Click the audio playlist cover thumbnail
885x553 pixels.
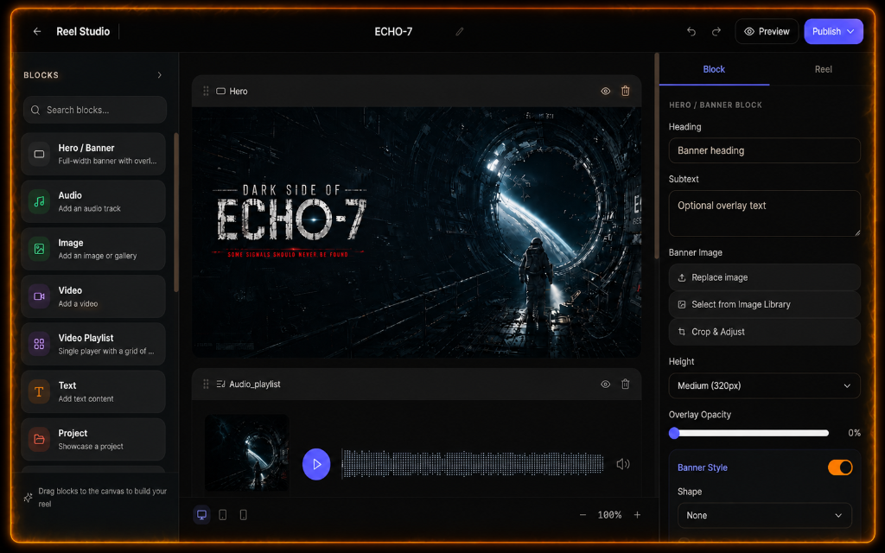246,453
